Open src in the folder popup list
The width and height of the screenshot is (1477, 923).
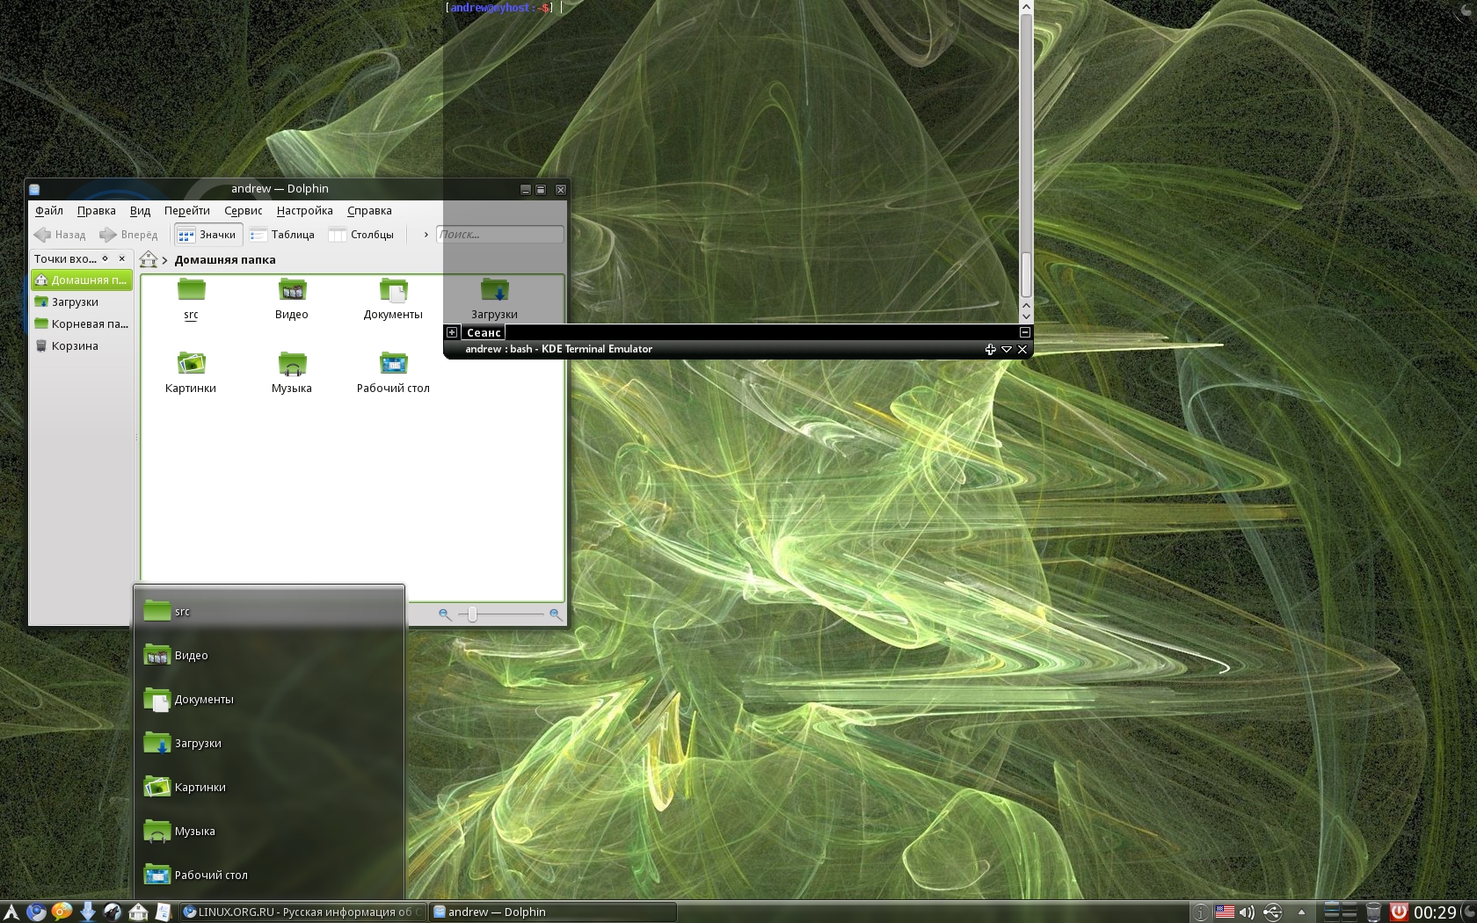point(269,611)
